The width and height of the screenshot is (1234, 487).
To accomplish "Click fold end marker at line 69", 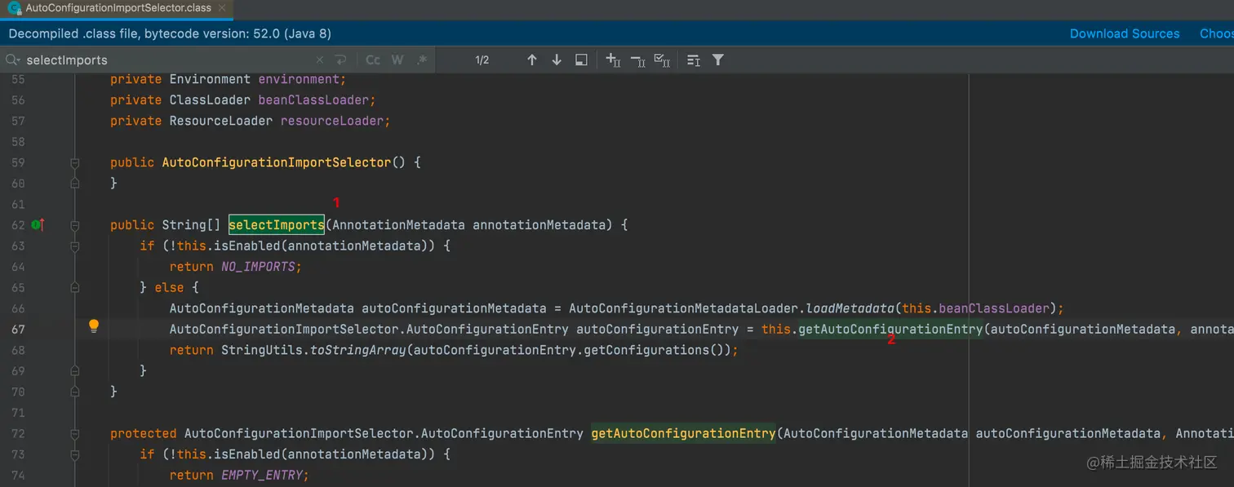I will (x=75, y=370).
